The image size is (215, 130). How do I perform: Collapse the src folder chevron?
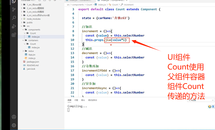[x=21, y=26]
